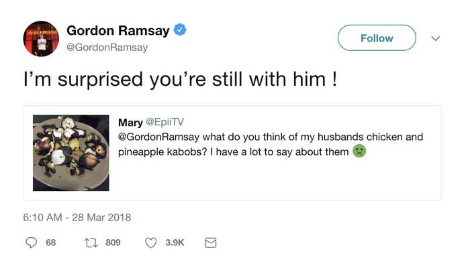Like the tweet with the heart icon
Screen dimensions: 470x262
pyautogui.click(x=151, y=243)
